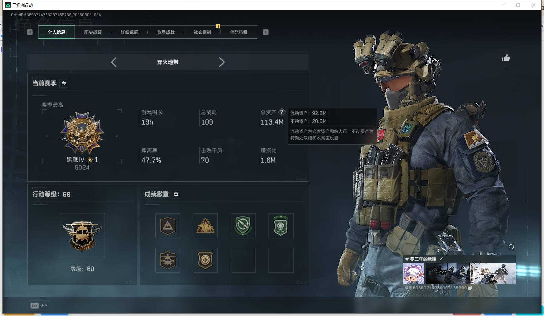Click the 总战局 value 109
The width and height of the screenshot is (544, 316).
(x=207, y=122)
